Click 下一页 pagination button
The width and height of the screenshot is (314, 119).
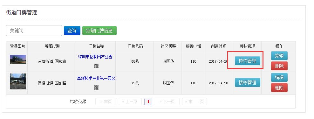[167, 101]
